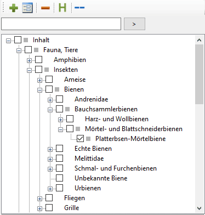Click the > search button

[134, 24]
